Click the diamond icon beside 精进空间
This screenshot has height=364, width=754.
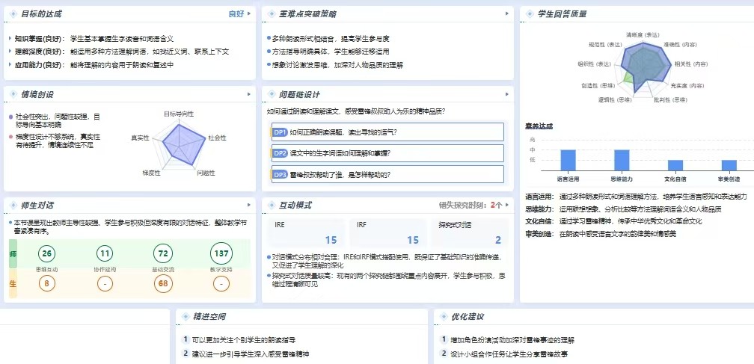pyautogui.click(x=185, y=317)
